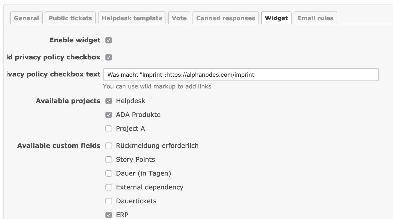The image size is (393, 219).
Task: Check the Dauer (in Tagen) field
Action: 109,173
